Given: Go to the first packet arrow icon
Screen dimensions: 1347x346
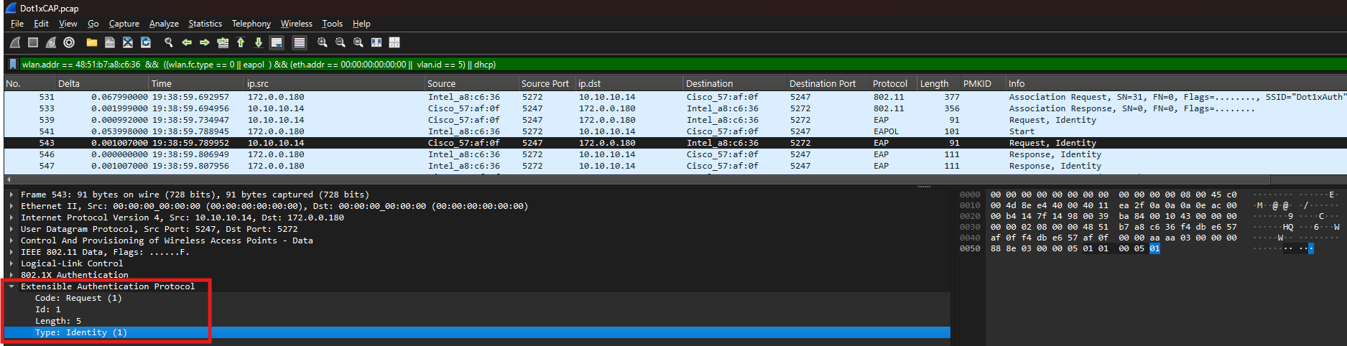Looking at the screenshot, I should click(241, 43).
